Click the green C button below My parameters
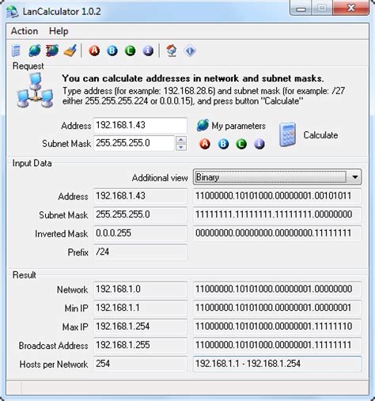Screen dimensions: 375x401 point(241,144)
